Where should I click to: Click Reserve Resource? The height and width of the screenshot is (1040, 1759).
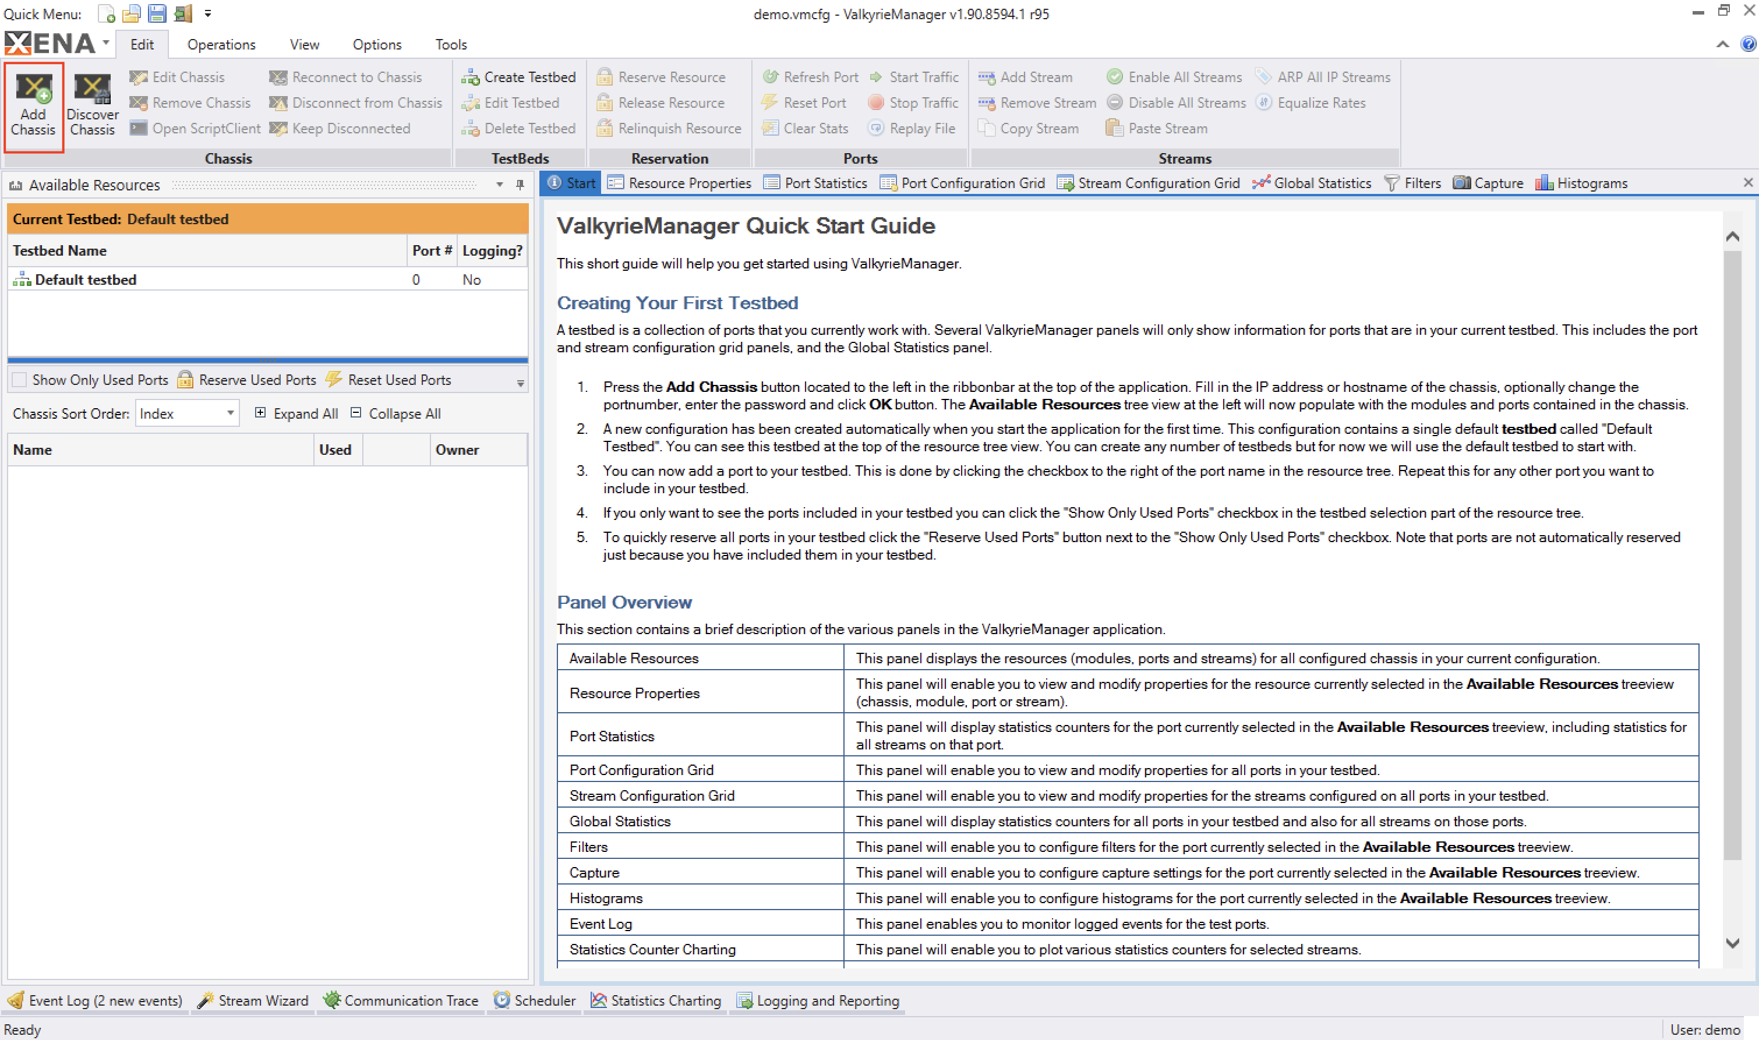661,77
